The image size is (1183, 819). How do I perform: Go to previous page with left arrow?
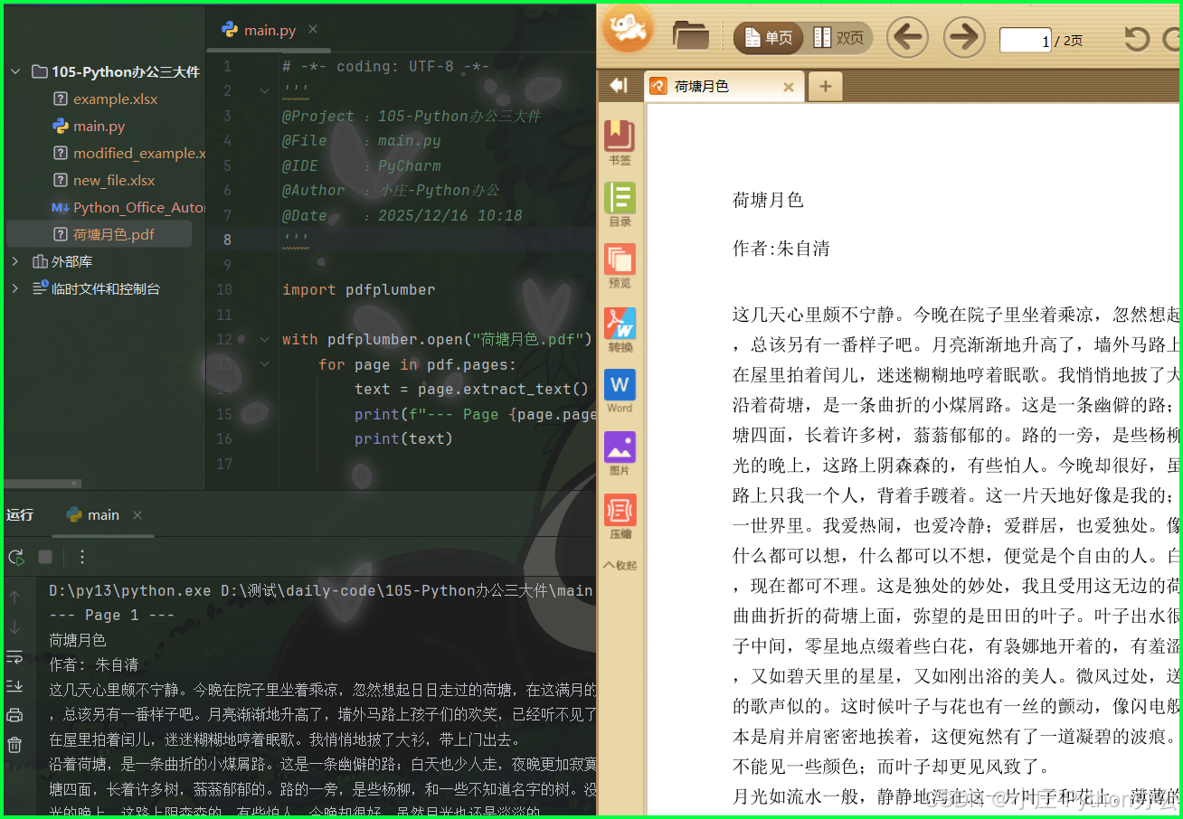coord(907,38)
